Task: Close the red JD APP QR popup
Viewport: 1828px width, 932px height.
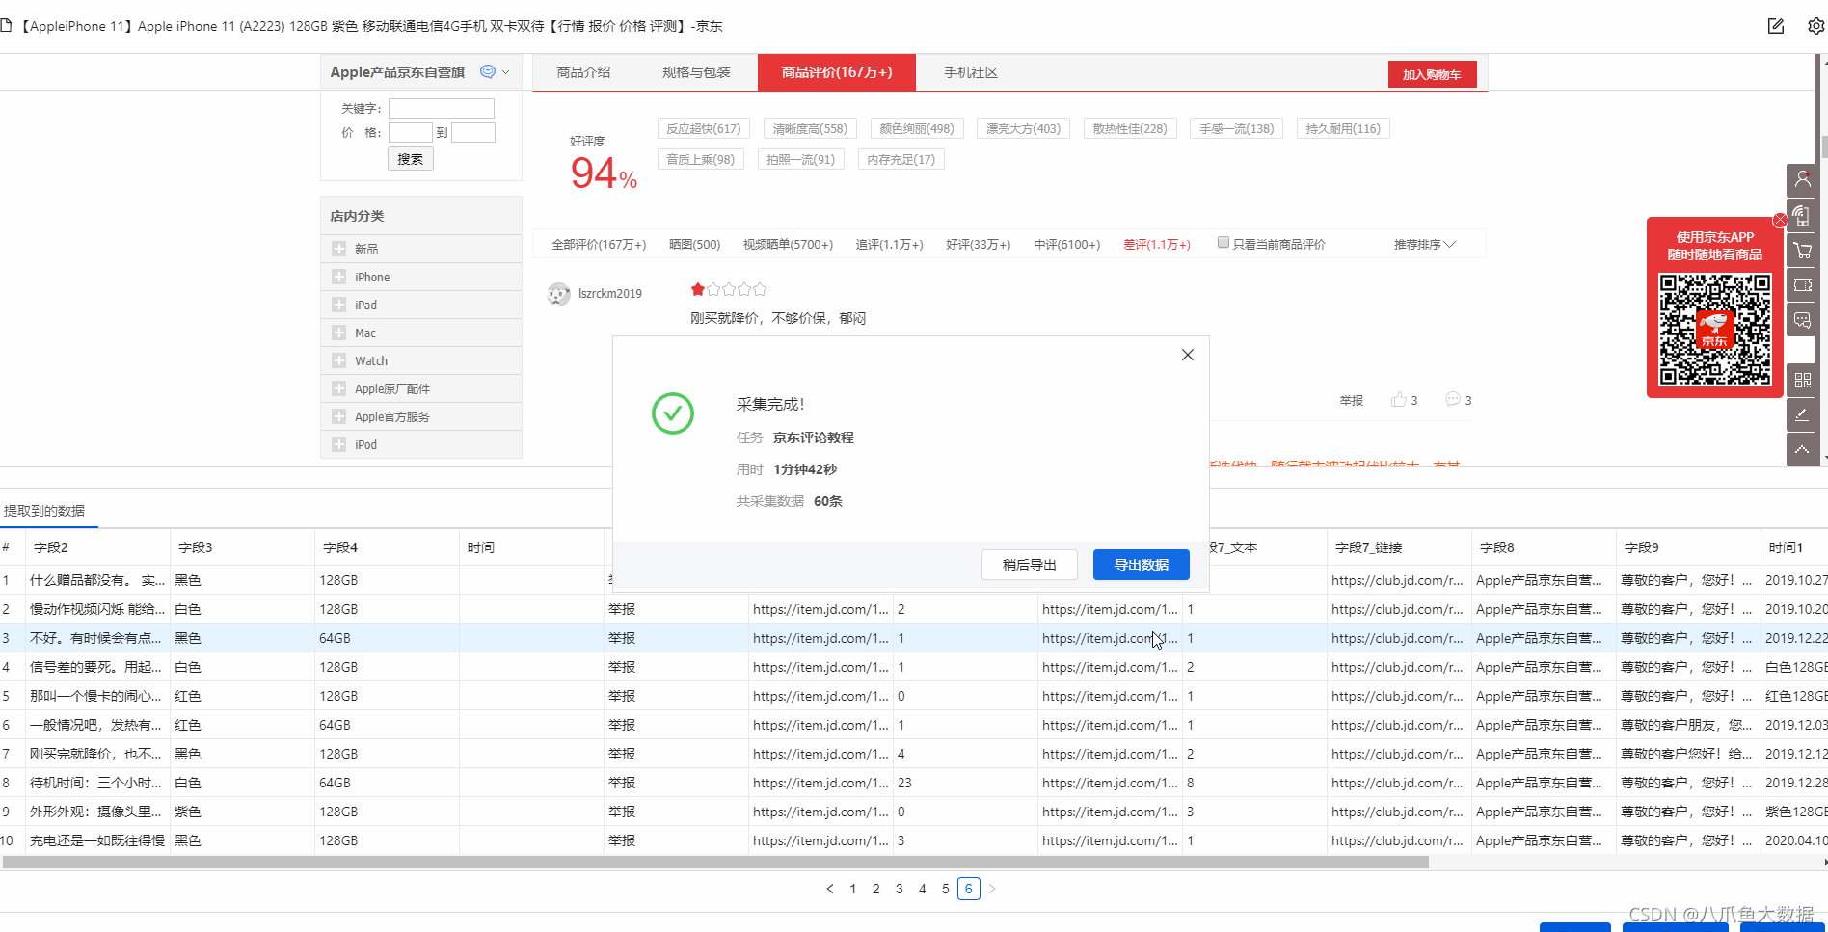Action: coord(1780,221)
